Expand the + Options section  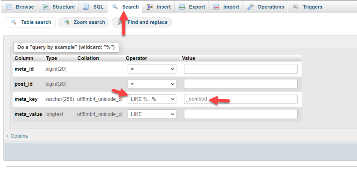click(17, 136)
